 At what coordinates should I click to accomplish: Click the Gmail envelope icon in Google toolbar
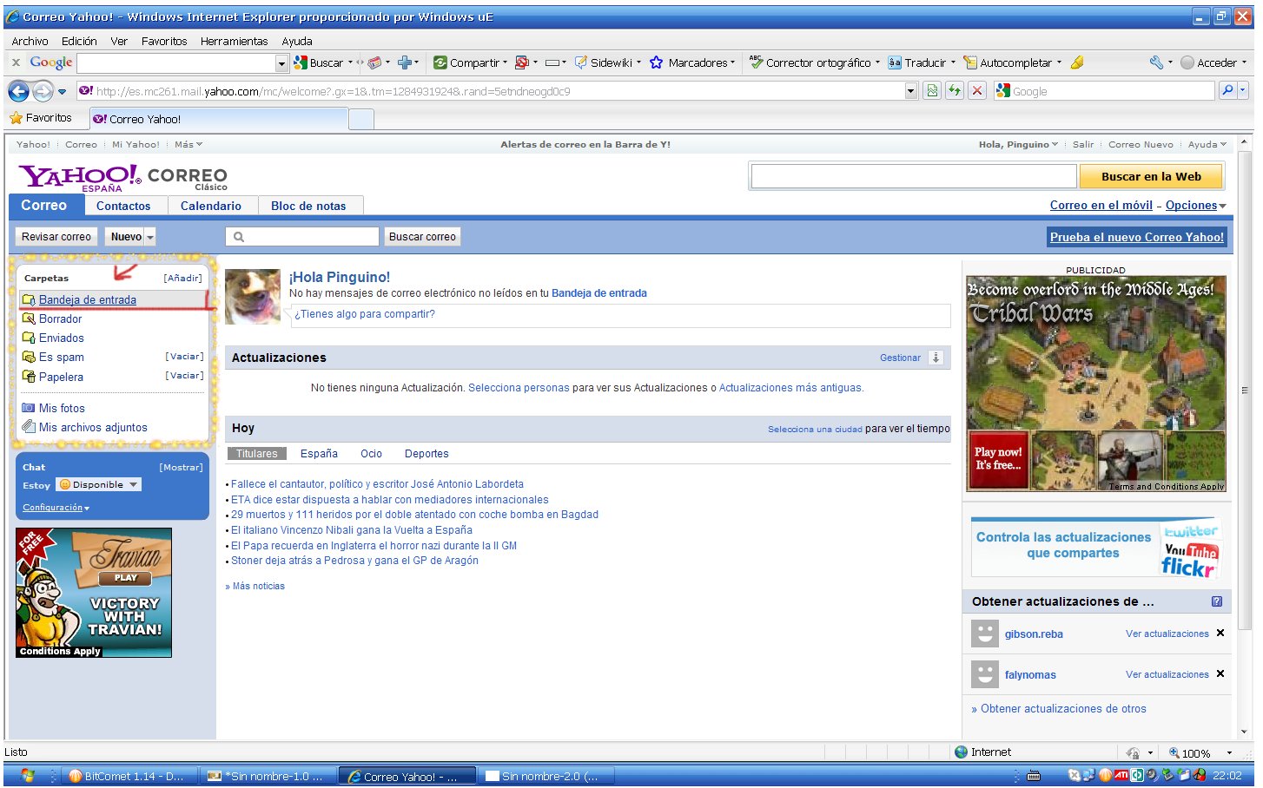pyautogui.click(x=374, y=62)
